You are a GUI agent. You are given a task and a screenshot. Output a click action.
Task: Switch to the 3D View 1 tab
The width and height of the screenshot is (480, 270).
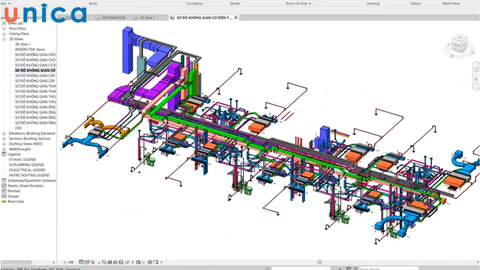point(147,17)
